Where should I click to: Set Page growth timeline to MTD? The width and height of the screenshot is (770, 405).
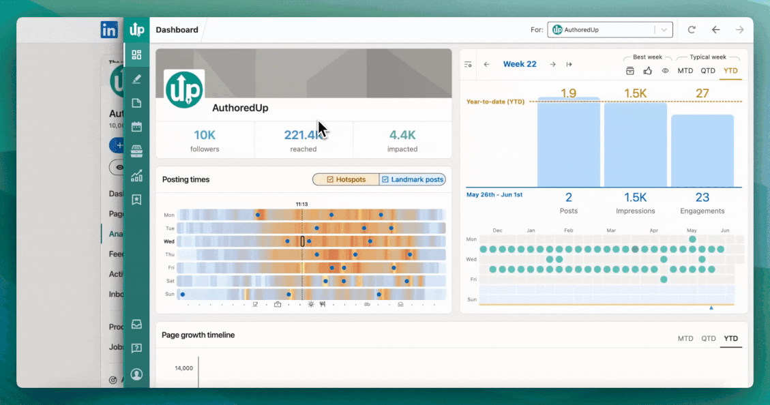685,338
